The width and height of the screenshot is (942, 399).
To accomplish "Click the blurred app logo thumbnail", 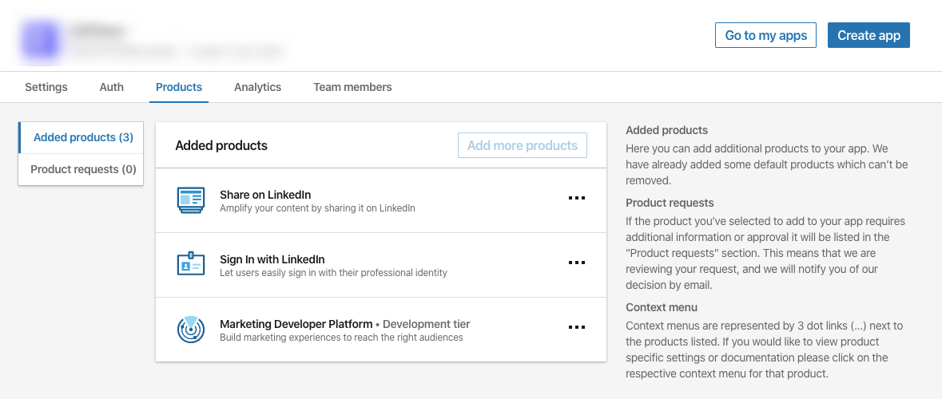I will click(x=40, y=41).
